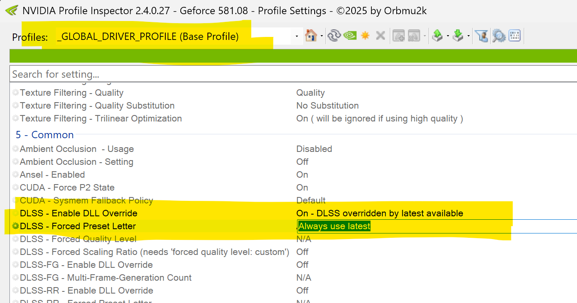Click value On ( will be ignored if using high quality )

click(380, 118)
